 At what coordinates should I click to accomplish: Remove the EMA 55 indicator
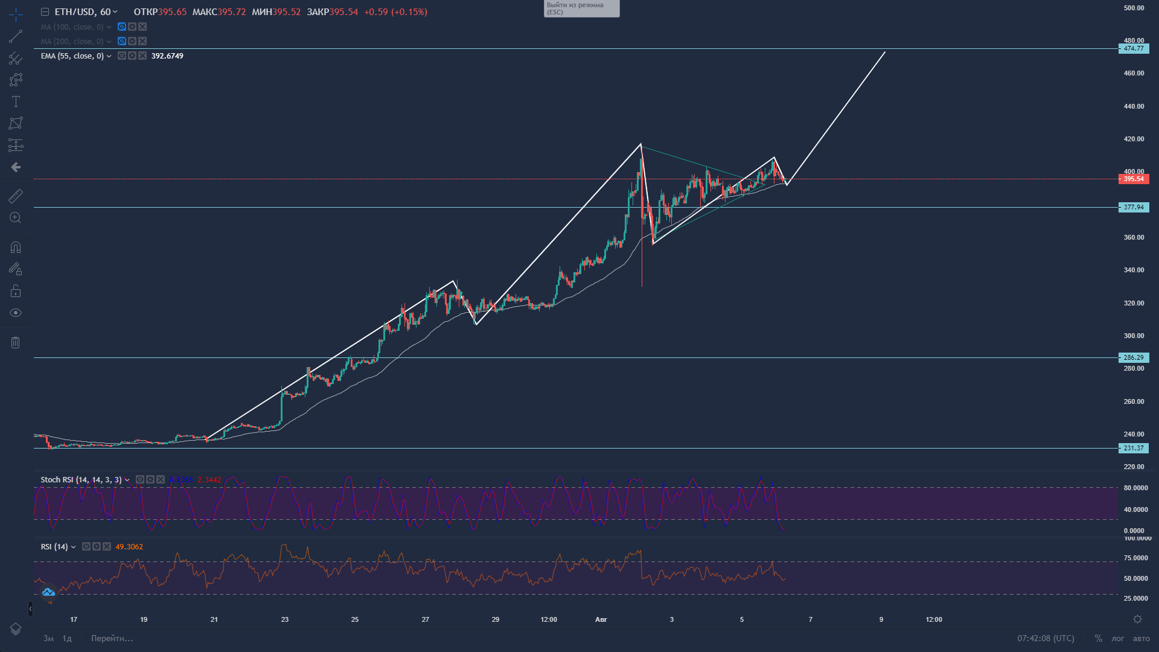tap(142, 56)
